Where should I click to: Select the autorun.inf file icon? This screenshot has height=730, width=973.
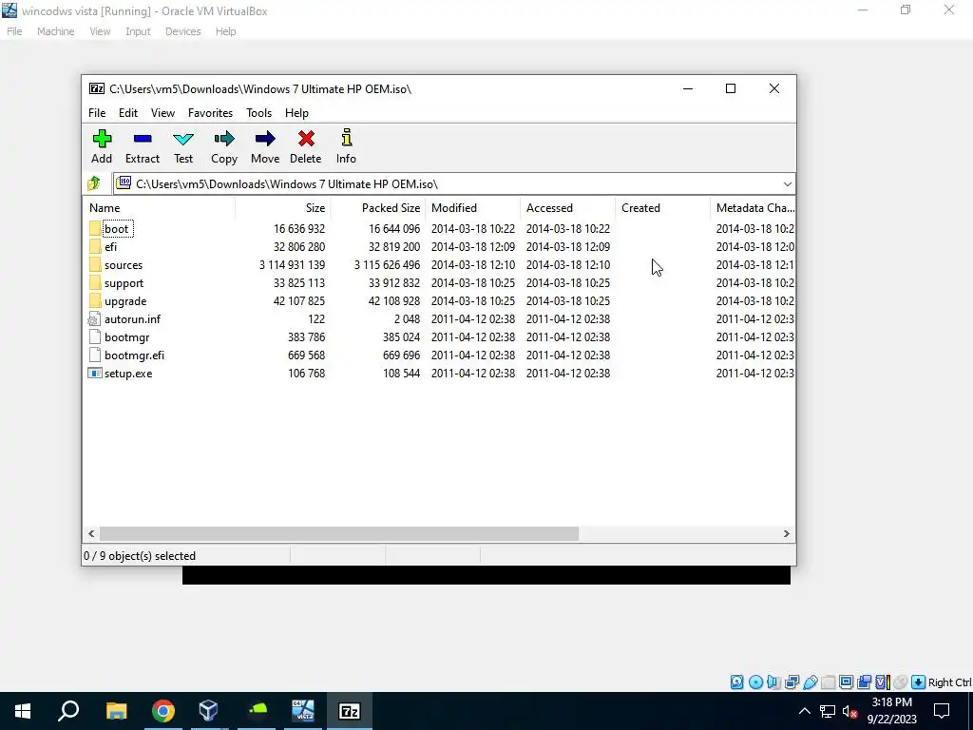(94, 319)
